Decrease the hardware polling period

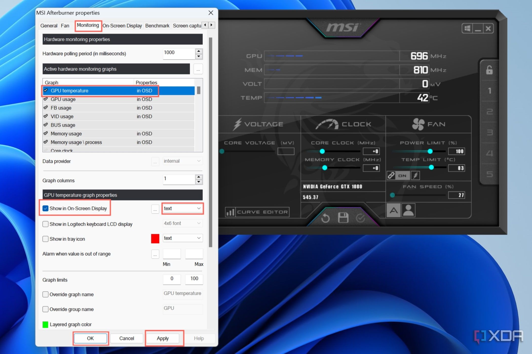tap(199, 57)
